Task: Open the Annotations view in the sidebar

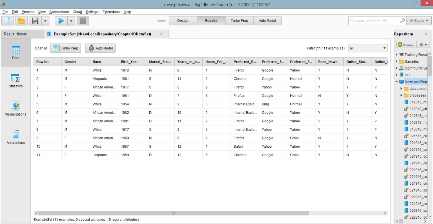Action: click(x=16, y=137)
